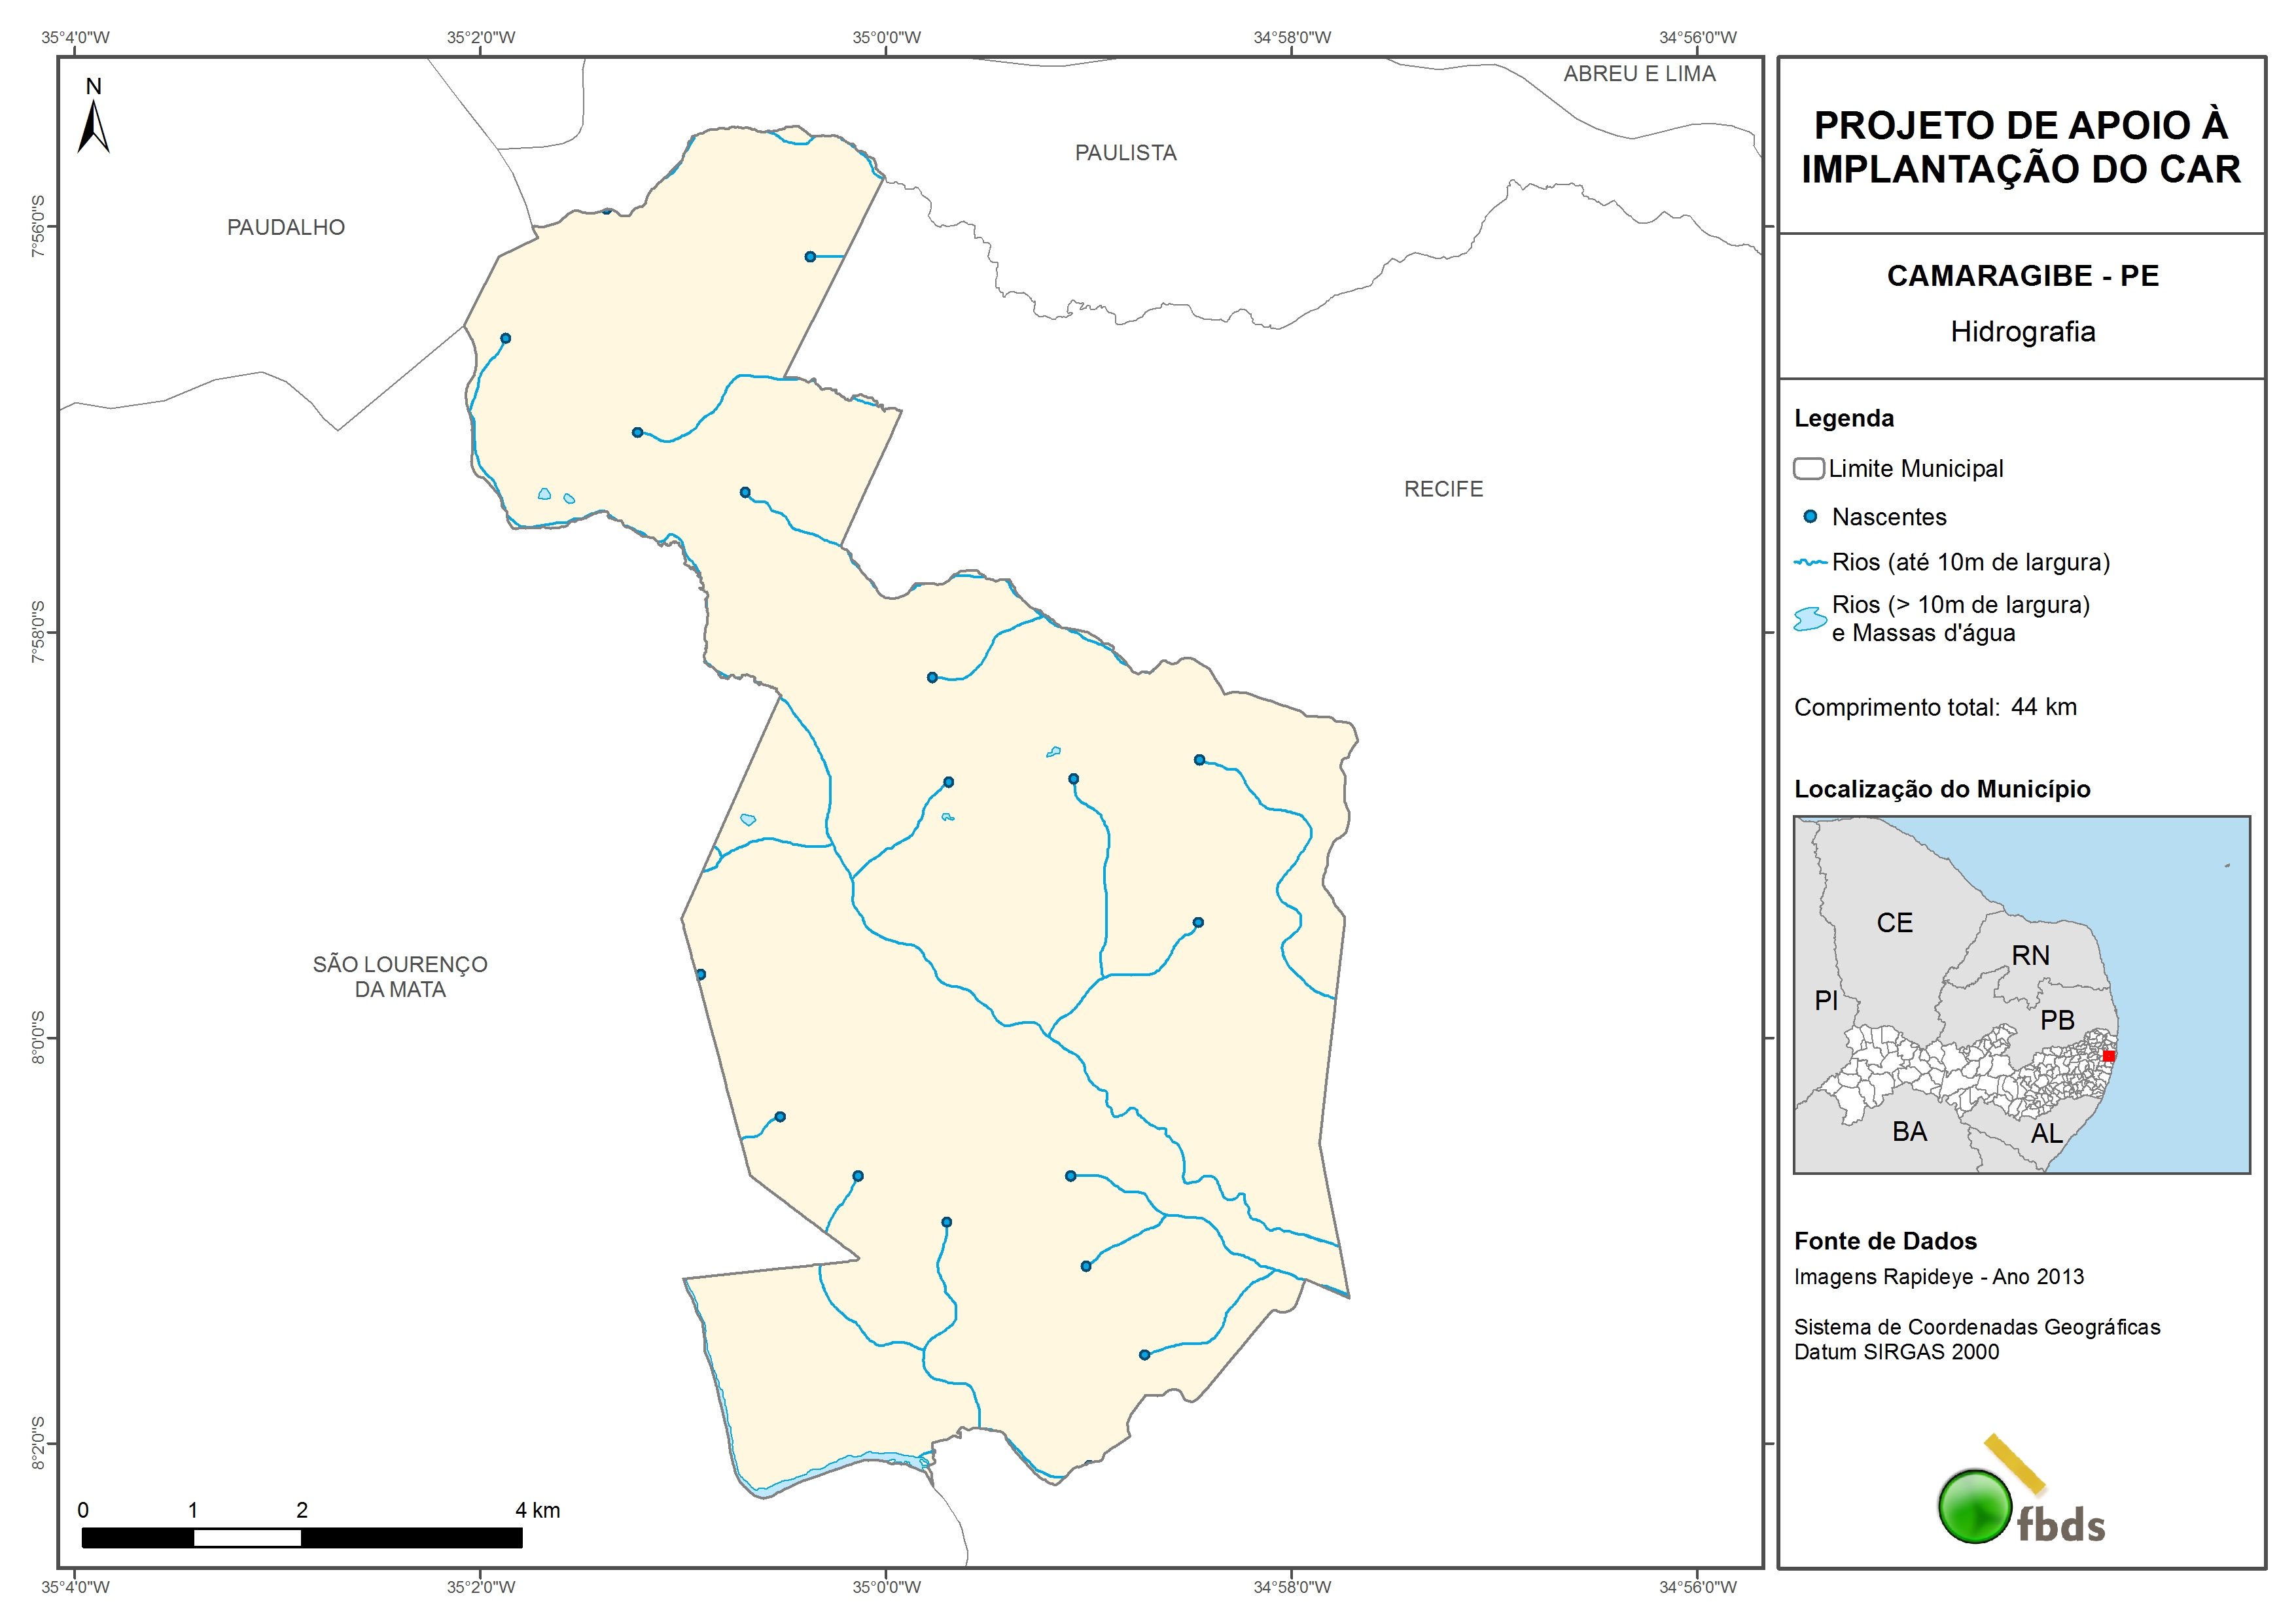Click the SÃO LOURENÇO DA MATA label

400,976
